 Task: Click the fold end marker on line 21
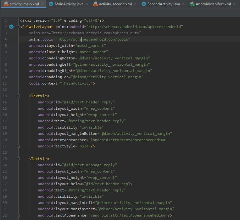(x=18, y=146)
